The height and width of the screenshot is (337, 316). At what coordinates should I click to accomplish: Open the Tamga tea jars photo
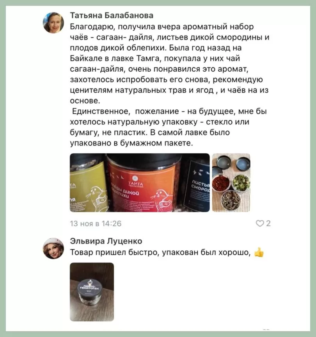[140, 183]
